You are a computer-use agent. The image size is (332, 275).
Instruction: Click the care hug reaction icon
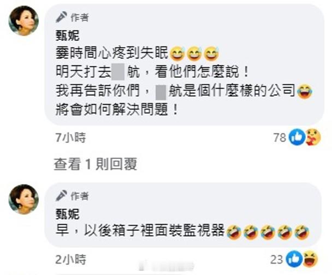(x=313, y=137)
